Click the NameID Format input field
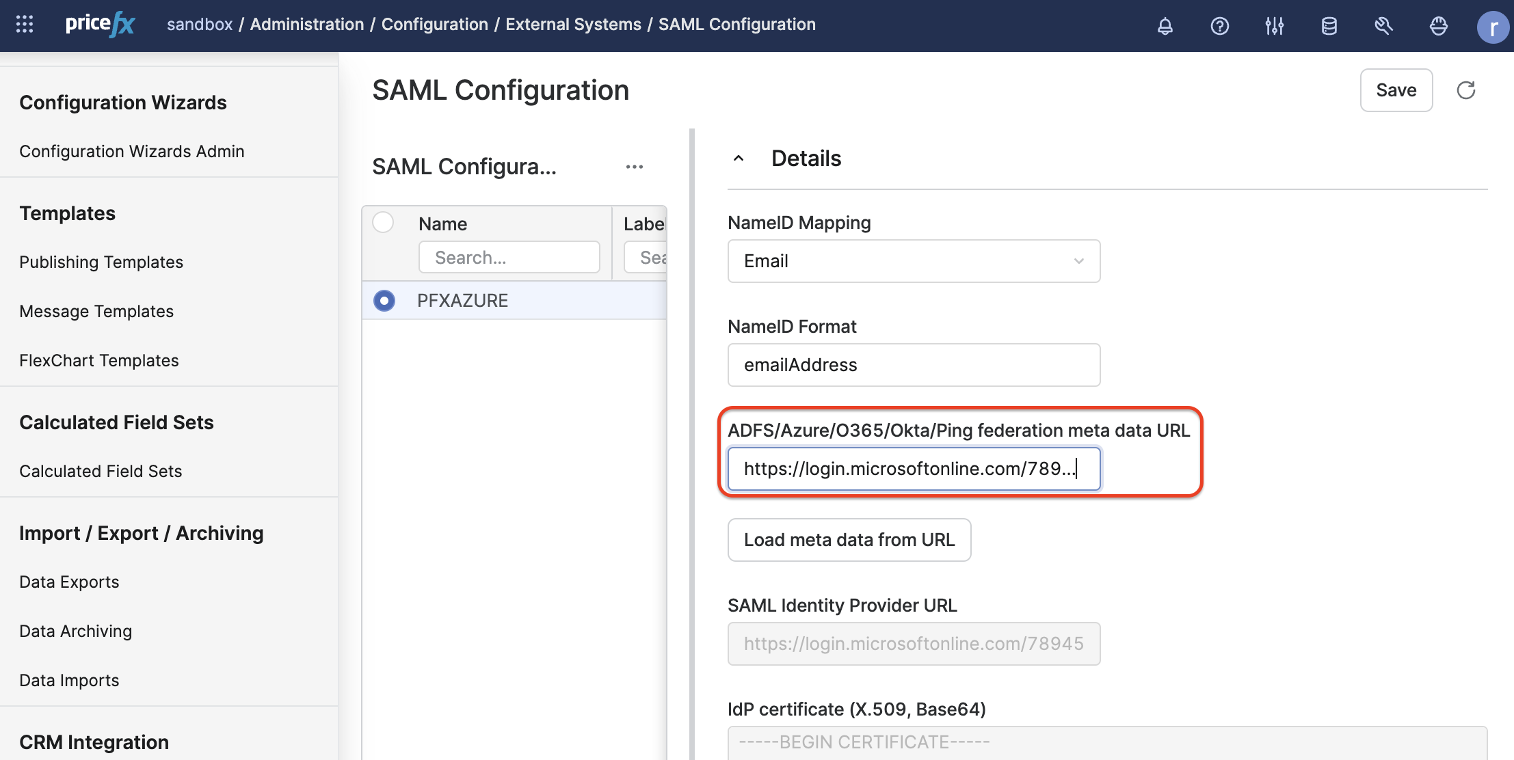Screen dimensions: 1514x760 tap(914, 365)
